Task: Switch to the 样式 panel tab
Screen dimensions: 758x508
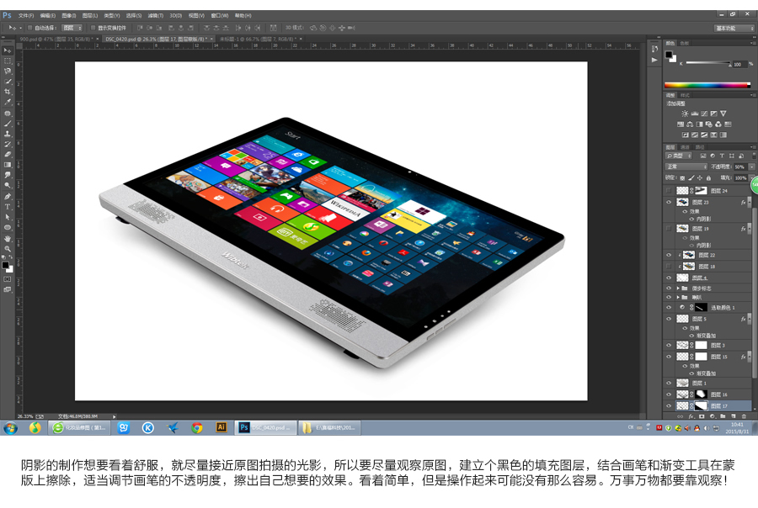Action: click(685, 95)
